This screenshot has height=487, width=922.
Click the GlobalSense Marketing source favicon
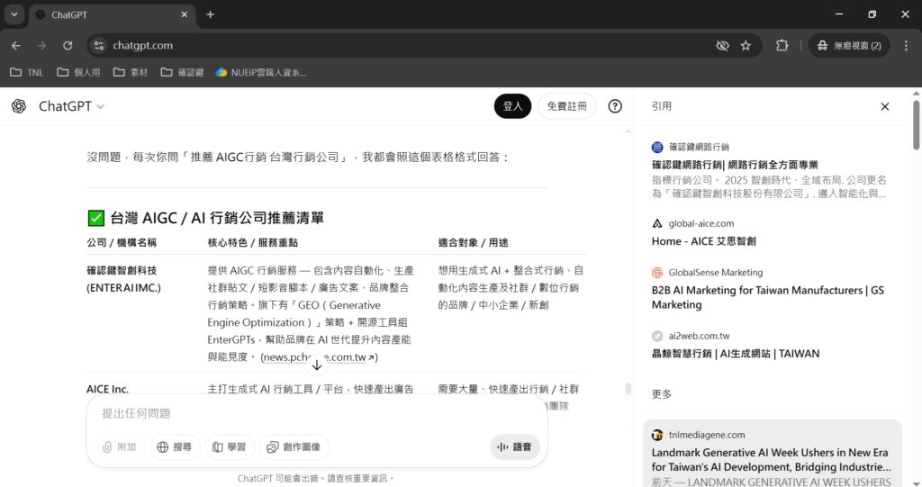657,273
